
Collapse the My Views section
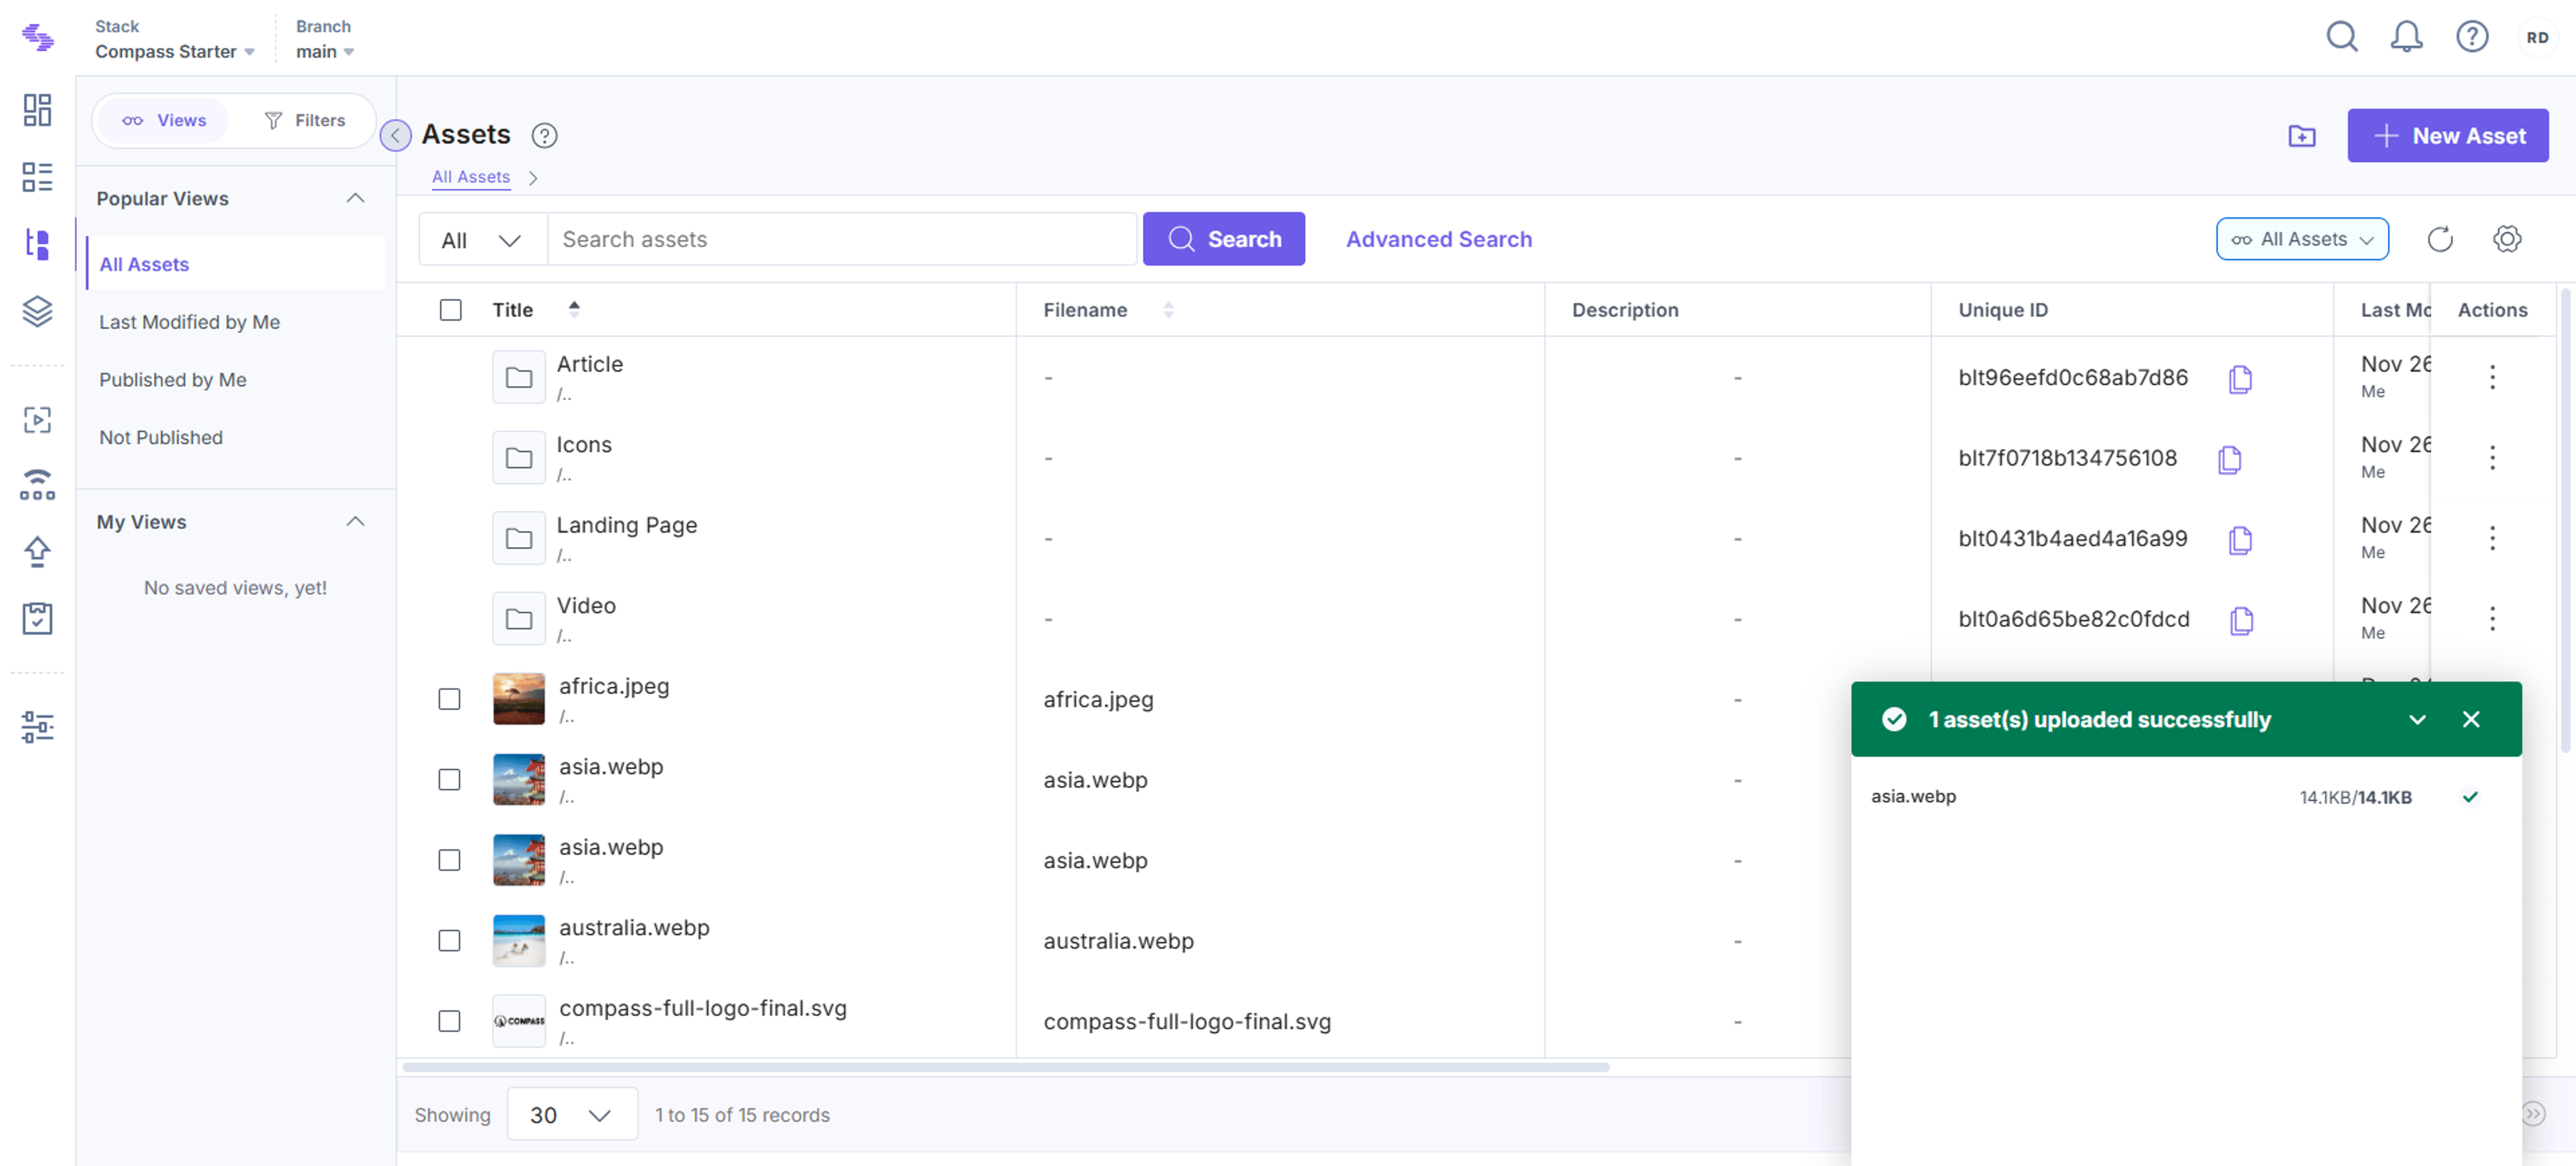coord(355,522)
